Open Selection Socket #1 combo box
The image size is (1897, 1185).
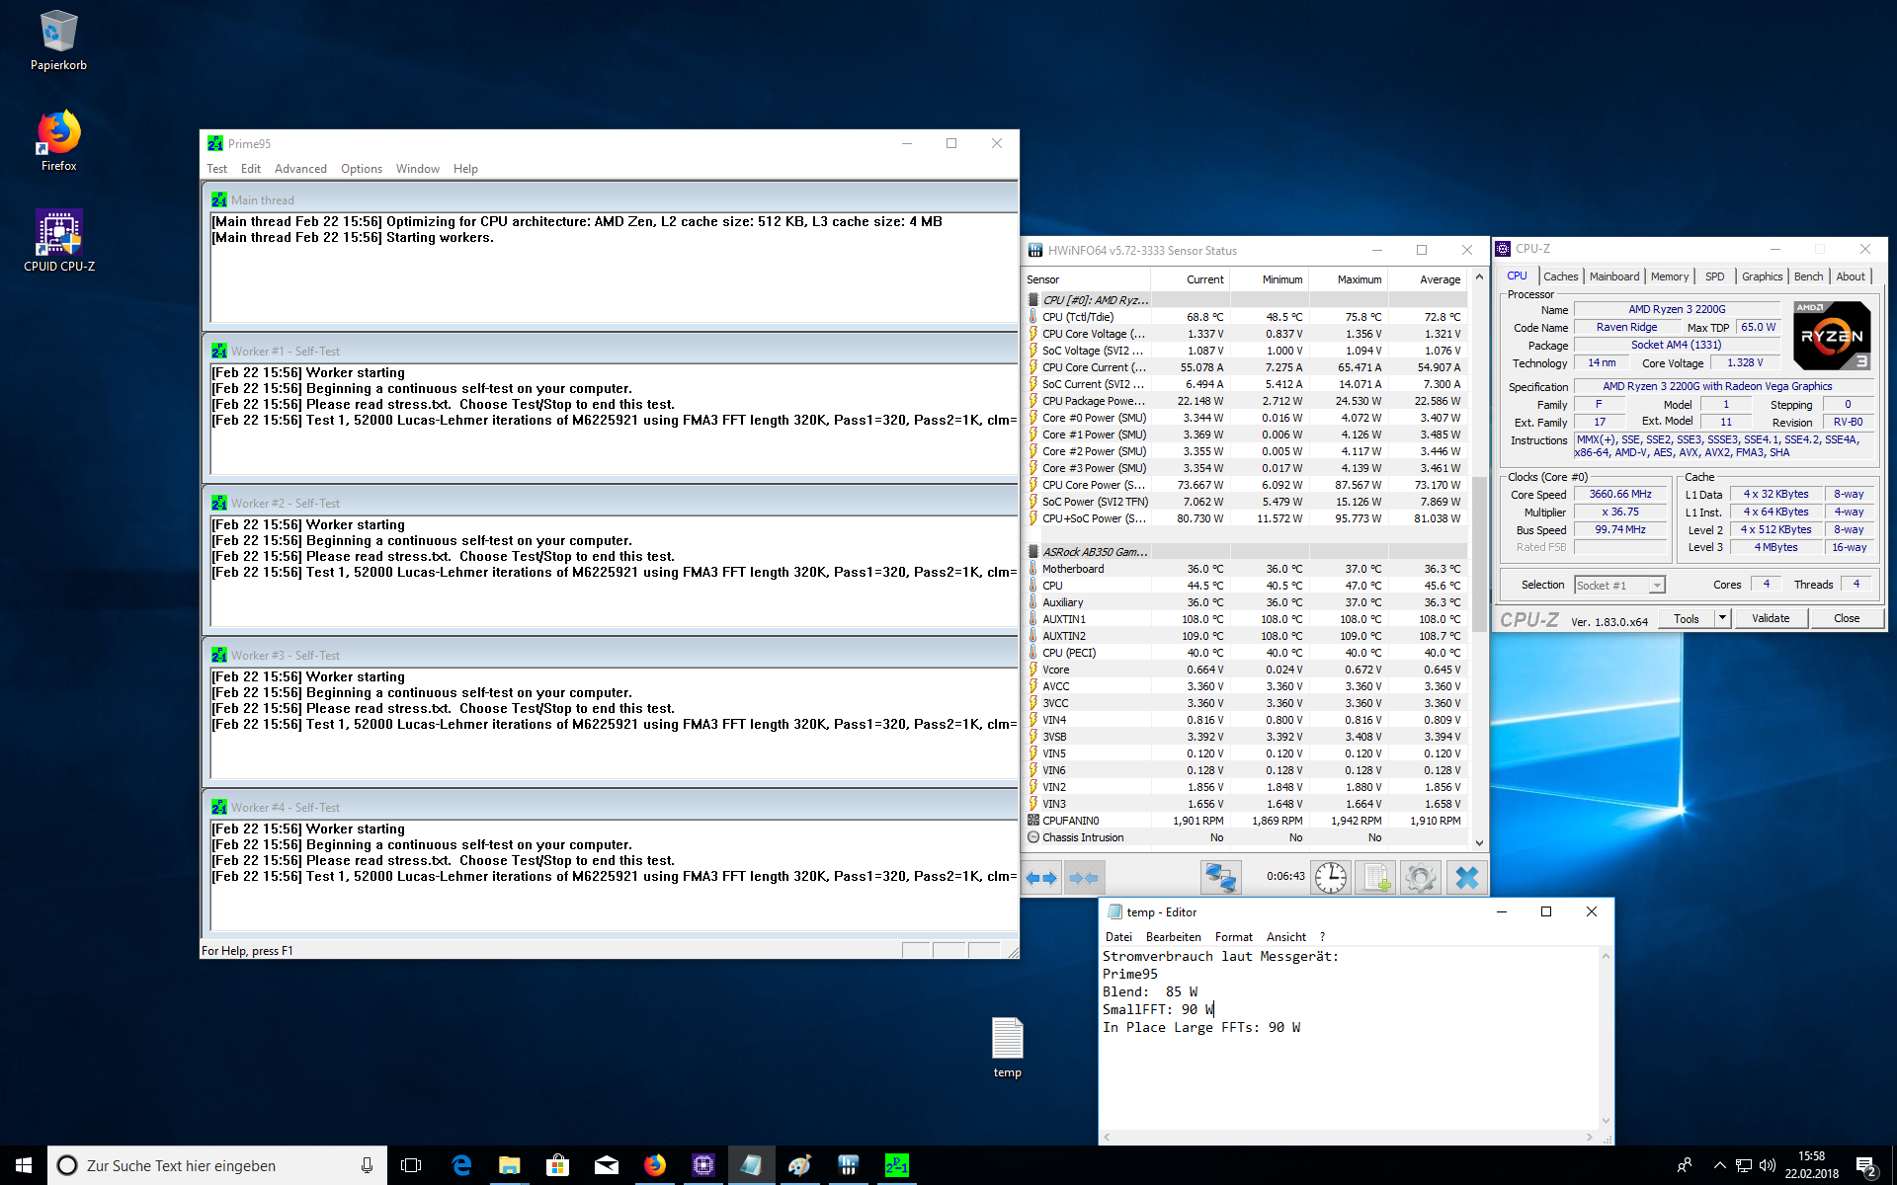(1620, 585)
